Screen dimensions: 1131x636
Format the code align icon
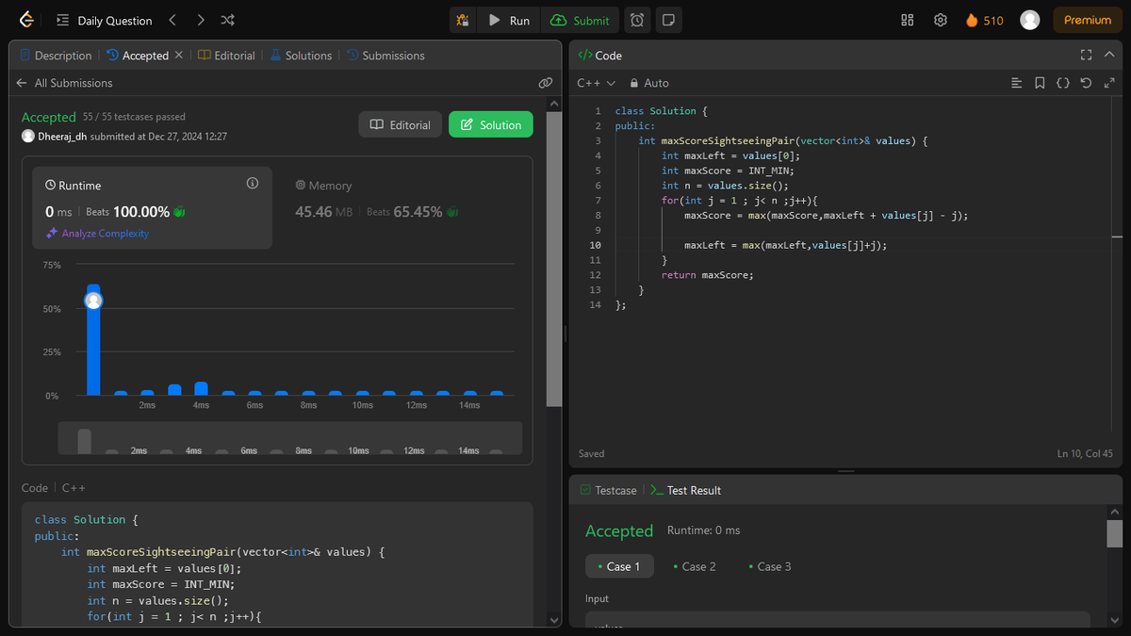1016,83
